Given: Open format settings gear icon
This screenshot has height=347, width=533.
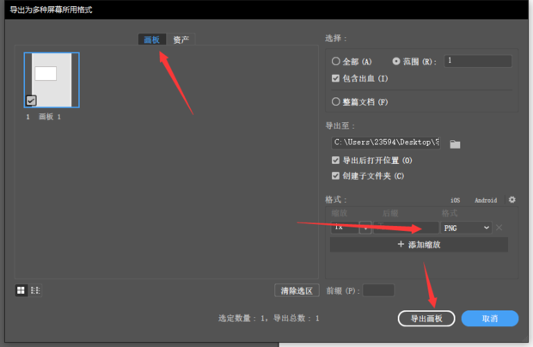Looking at the screenshot, I should click(x=512, y=200).
